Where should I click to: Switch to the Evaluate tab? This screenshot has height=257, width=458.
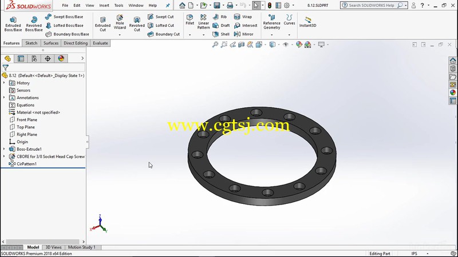100,43
